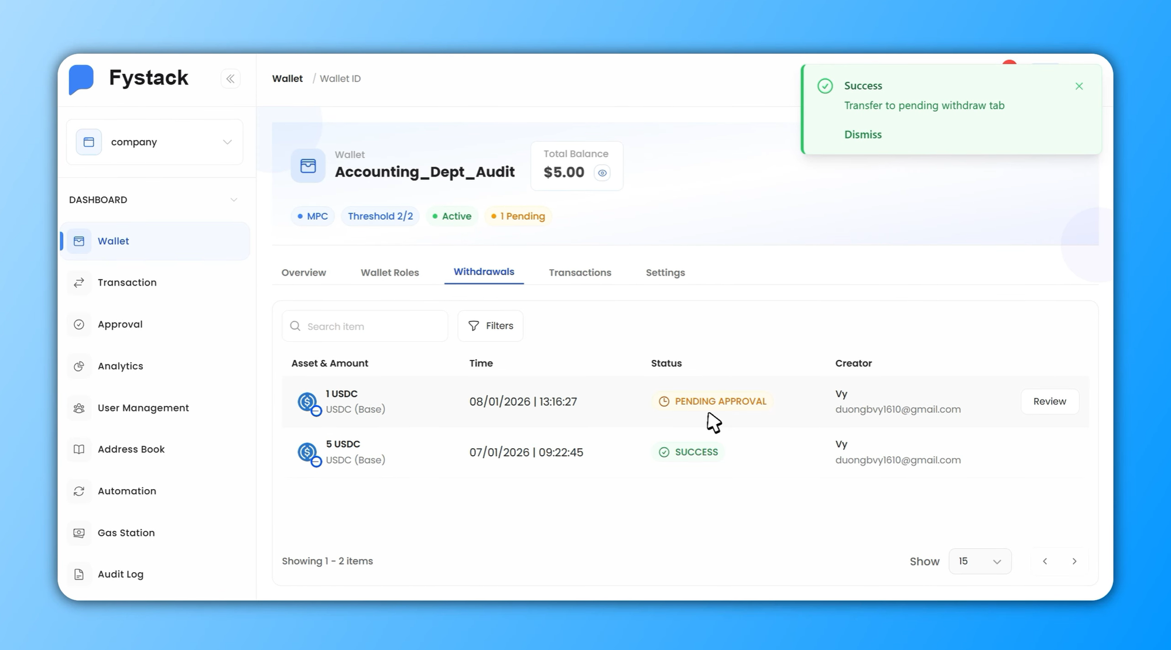
Task: Open User Management via its icon
Action: (79, 407)
